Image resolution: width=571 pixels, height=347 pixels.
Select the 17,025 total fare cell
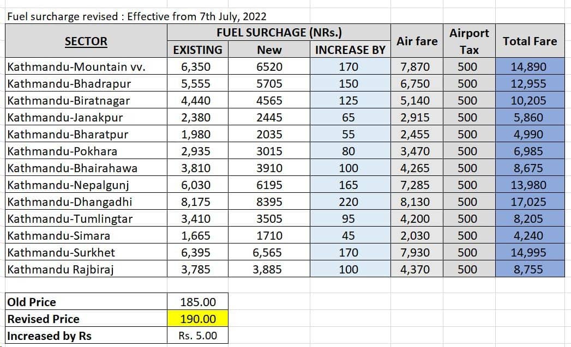tap(530, 202)
